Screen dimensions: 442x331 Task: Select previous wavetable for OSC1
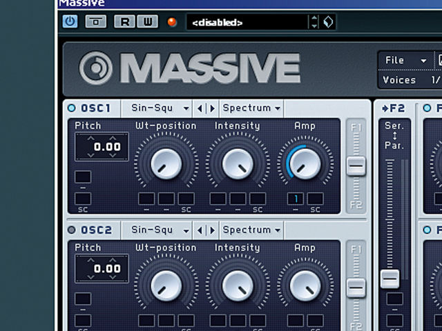200,108
